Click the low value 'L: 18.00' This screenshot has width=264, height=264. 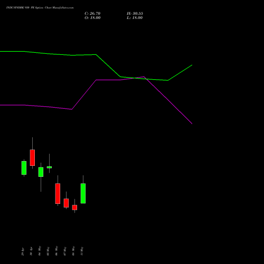point(135,18)
